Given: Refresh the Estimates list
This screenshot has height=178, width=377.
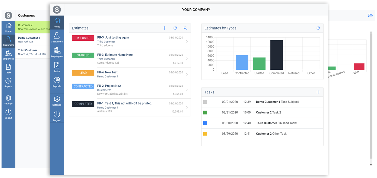Looking at the screenshot, I should pos(175,28).
